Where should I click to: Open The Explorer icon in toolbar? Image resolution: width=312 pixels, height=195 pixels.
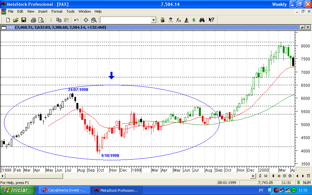pyautogui.click(x=163, y=20)
